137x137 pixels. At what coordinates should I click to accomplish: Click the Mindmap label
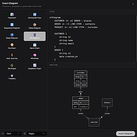(35, 58)
